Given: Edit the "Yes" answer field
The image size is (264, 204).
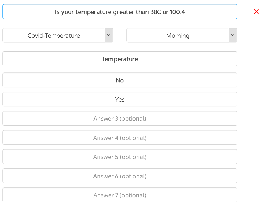Looking at the screenshot, I should pyautogui.click(x=120, y=100).
